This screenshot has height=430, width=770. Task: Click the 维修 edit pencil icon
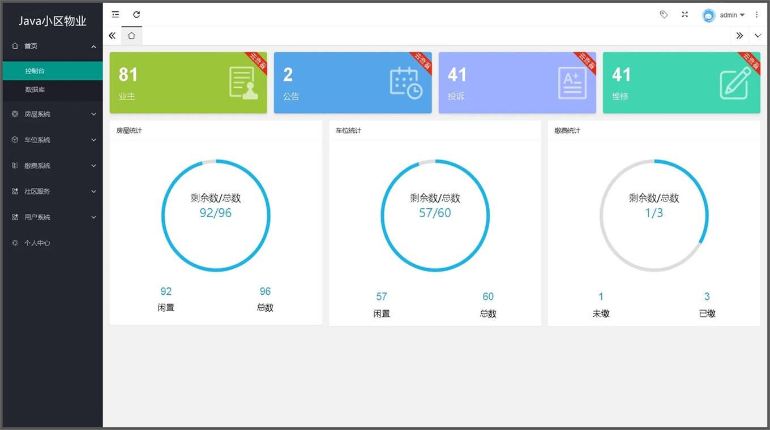pyautogui.click(x=735, y=83)
